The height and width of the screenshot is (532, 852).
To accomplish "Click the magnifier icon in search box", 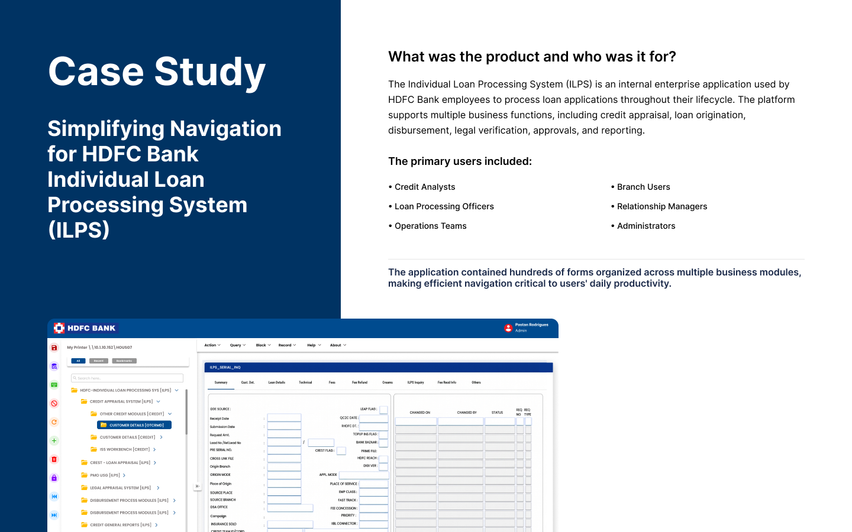I will point(75,378).
